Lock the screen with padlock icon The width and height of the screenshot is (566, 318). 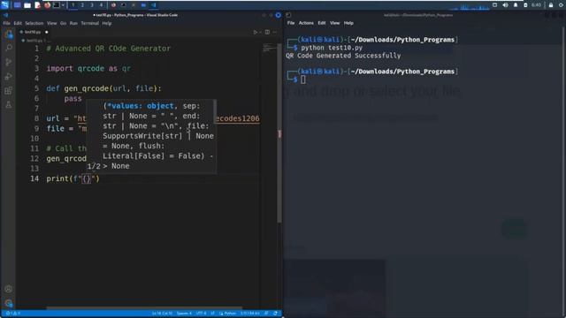click(x=551, y=5)
